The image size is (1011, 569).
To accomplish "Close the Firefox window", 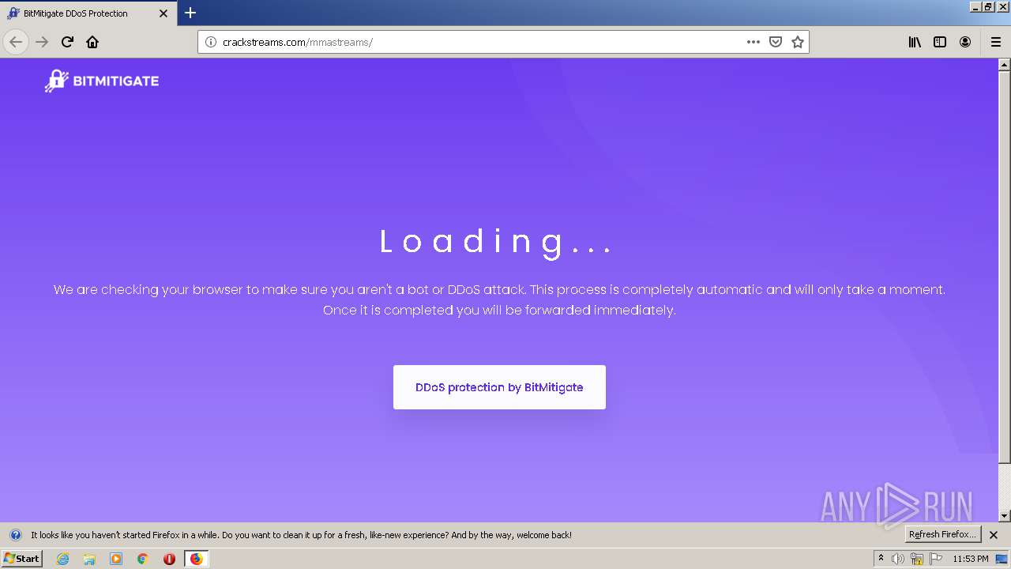I will point(1002,6).
